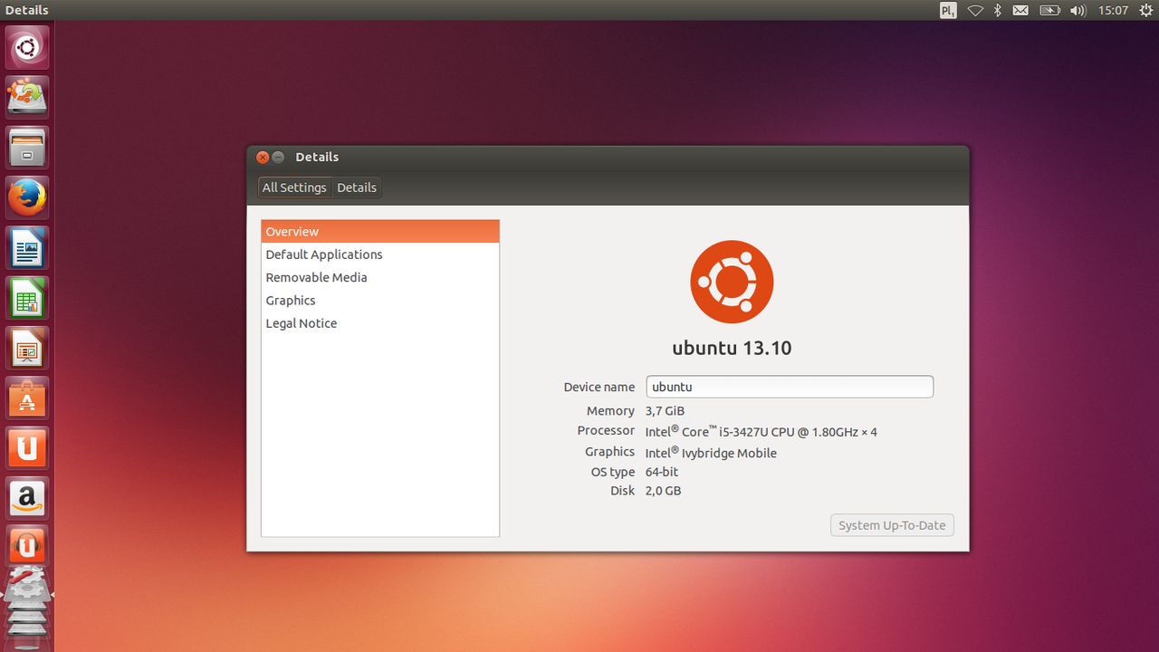
Task: Open System Settings from the launcher
Action: (x=27, y=589)
